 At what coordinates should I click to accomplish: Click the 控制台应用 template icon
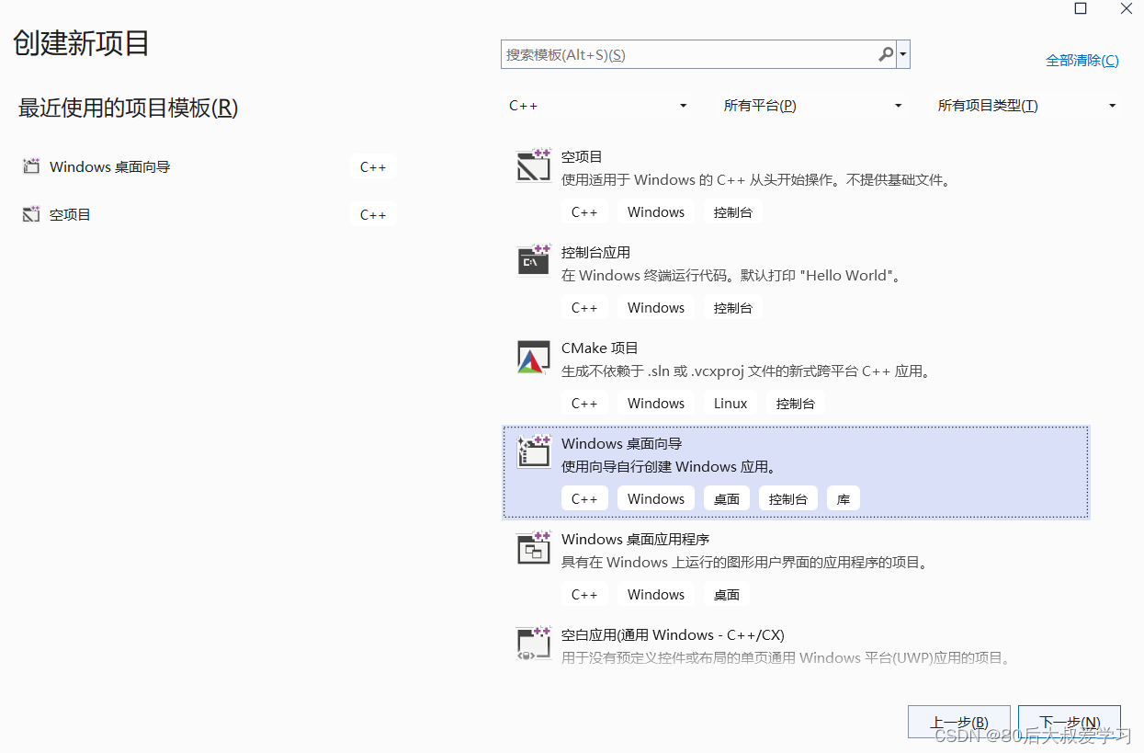[x=533, y=261]
